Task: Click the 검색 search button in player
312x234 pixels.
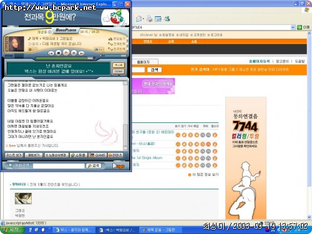Action: click(94, 166)
